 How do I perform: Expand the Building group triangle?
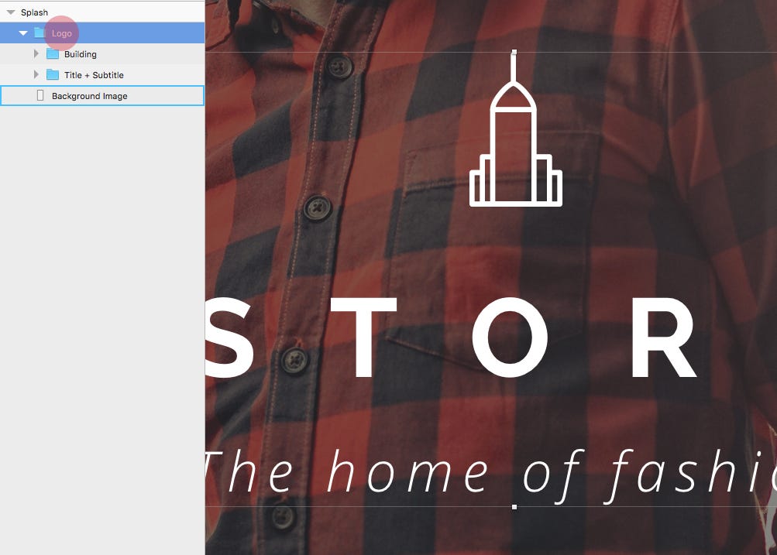[x=36, y=53]
